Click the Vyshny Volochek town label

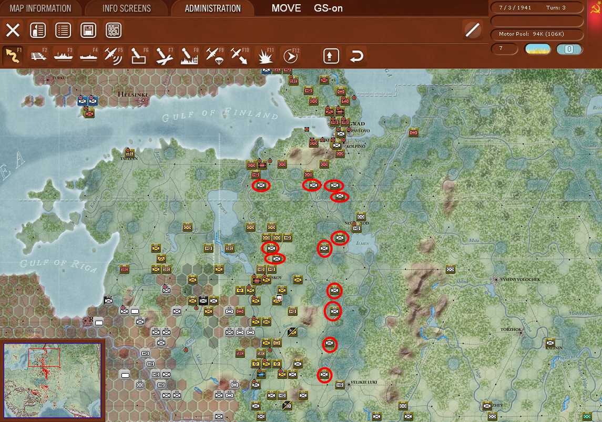click(x=520, y=280)
